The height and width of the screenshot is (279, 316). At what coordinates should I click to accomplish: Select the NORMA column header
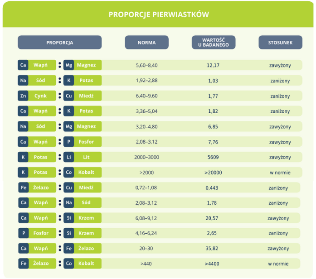coord(146,43)
